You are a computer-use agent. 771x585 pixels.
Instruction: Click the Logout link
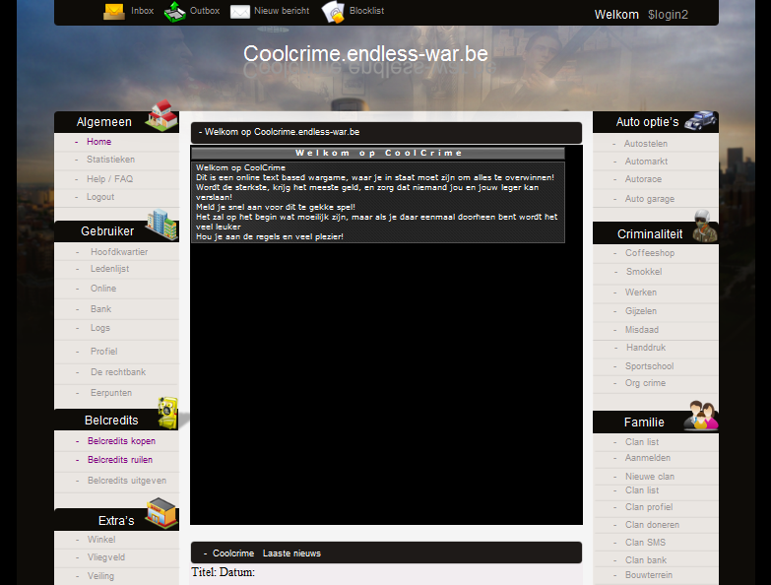(100, 197)
